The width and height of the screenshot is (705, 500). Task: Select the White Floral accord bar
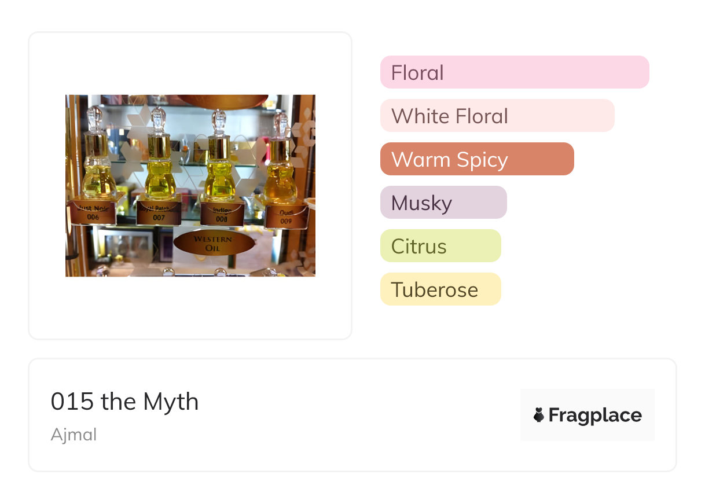[x=497, y=116]
